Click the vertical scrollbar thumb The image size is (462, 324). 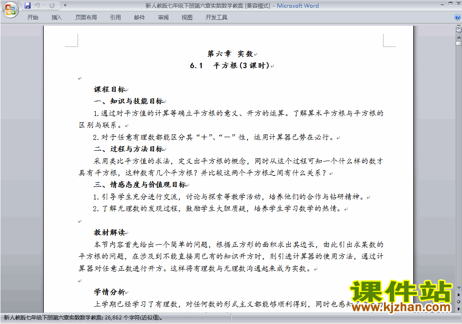point(459,43)
